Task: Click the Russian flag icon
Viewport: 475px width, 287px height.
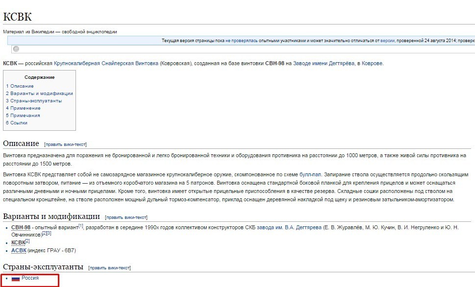Action: pyautogui.click(x=16, y=278)
